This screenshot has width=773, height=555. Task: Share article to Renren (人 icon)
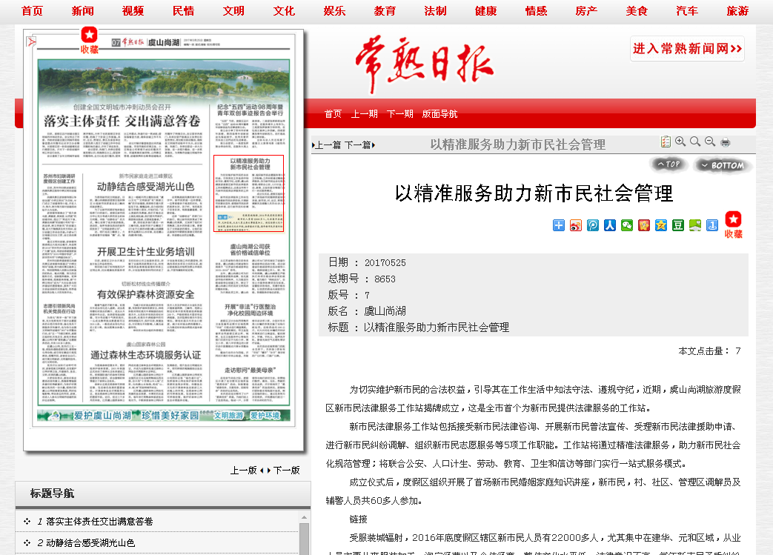pyautogui.click(x=610, y=225)
